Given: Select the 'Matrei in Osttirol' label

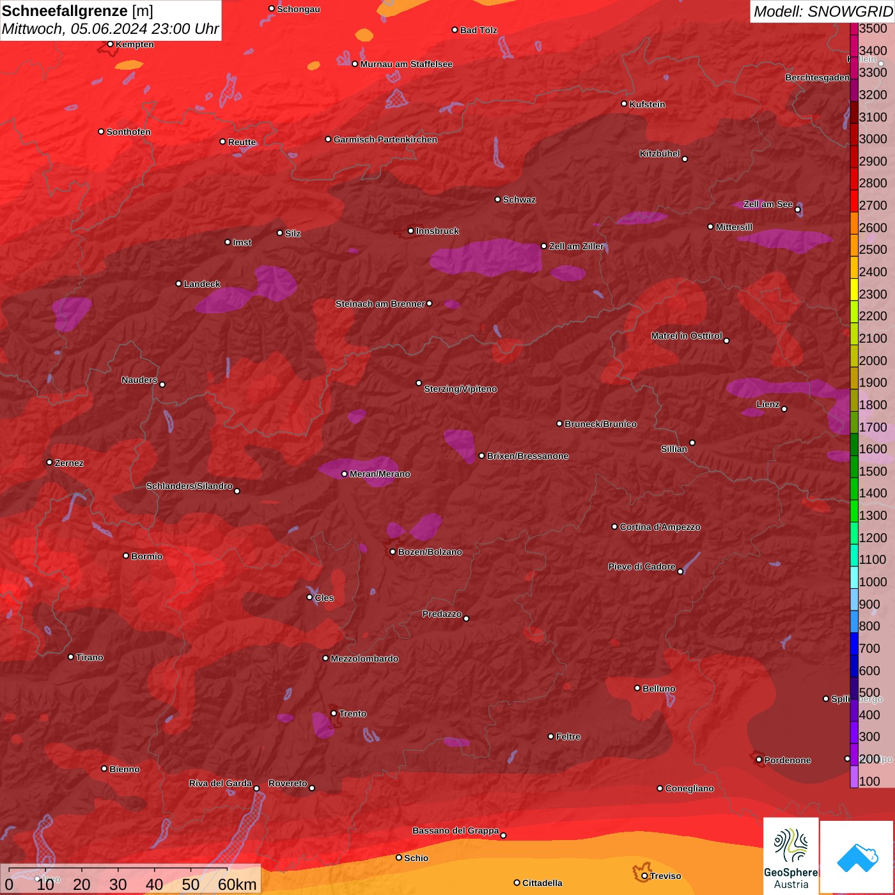Looking at the screenshot, I should [x=687, y=336].
